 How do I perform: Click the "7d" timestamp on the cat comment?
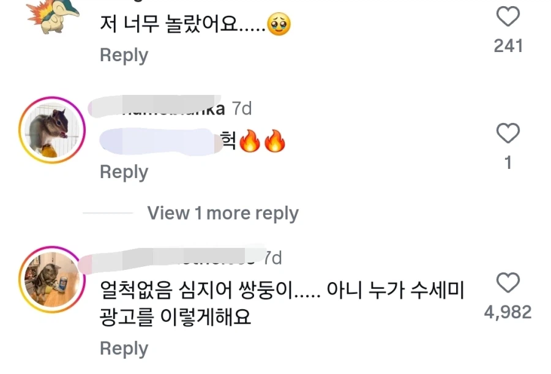coord(272,258)
